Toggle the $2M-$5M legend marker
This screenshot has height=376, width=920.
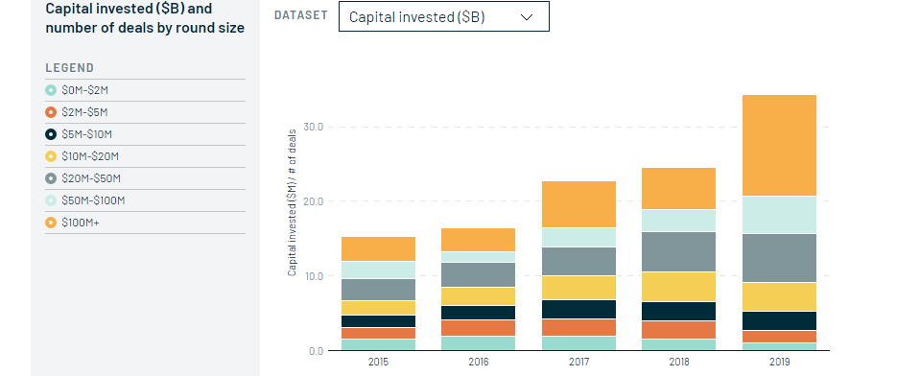[x=51, y=112]
